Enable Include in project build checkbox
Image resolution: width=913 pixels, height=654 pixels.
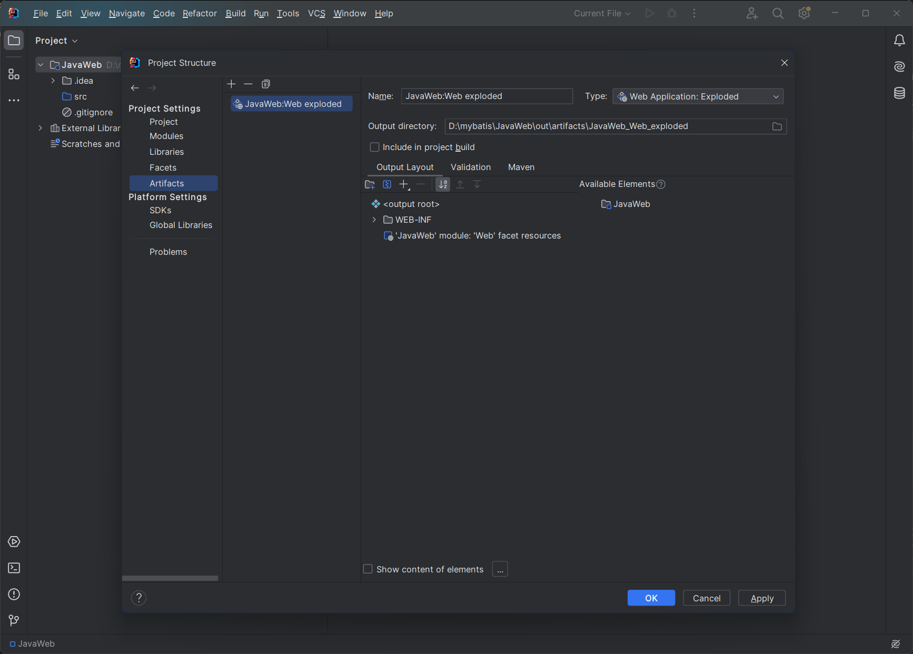(x=374, y=147)
